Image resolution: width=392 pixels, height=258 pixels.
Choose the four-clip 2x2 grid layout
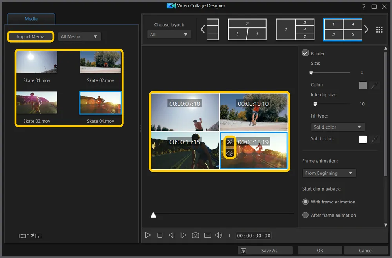pos(343,29)
